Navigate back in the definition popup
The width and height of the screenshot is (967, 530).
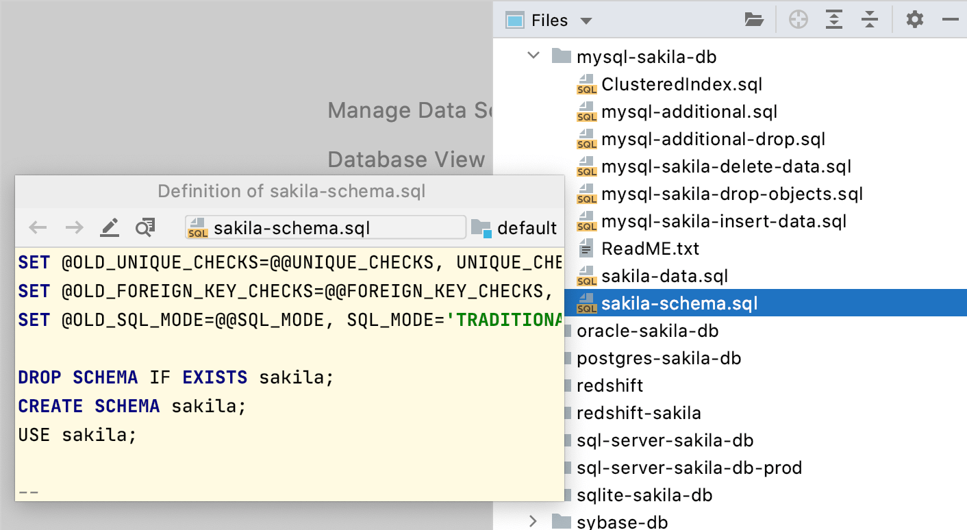(x=38, y=227)
